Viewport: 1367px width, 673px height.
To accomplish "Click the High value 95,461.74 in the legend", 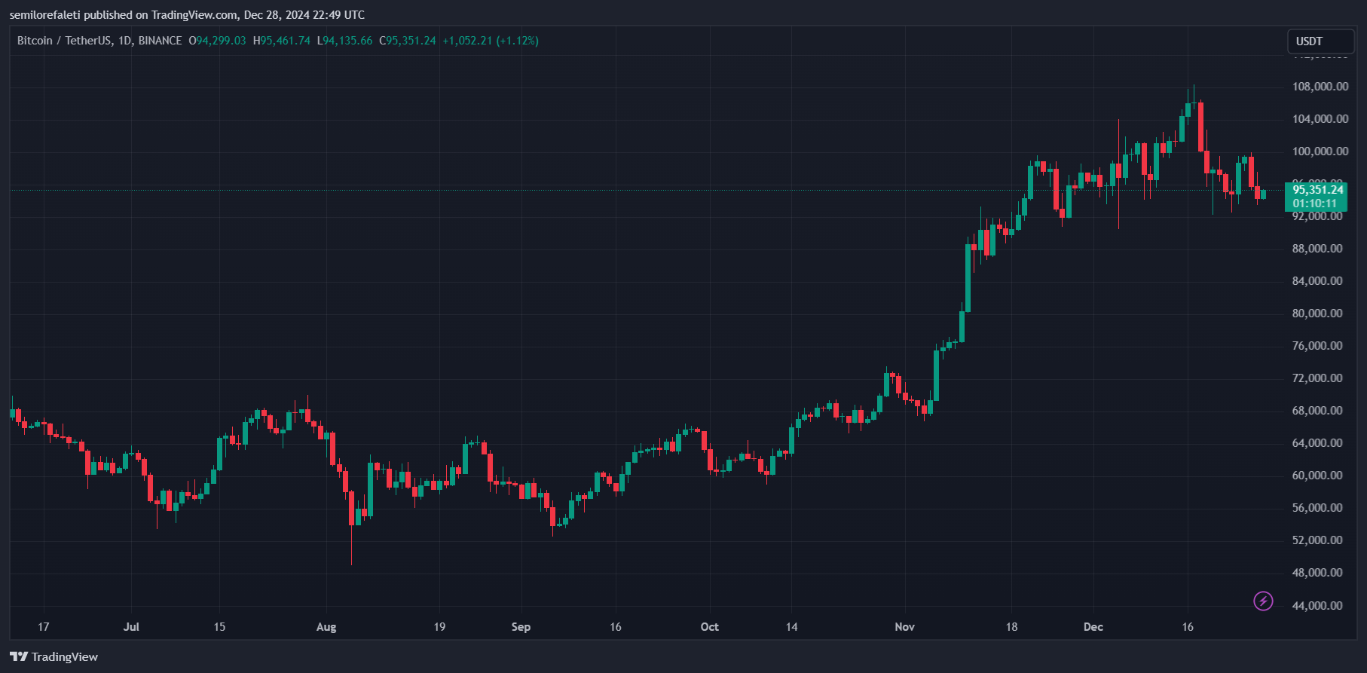I will (285, 41).
